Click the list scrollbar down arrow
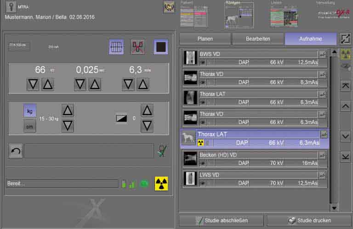This screenshot has height=229, width=353. tap(334, 208)
